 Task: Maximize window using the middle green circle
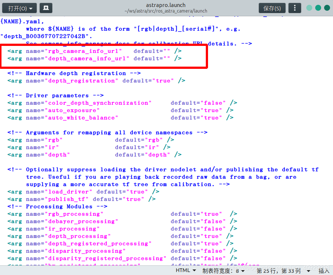(x=318, y=8)
